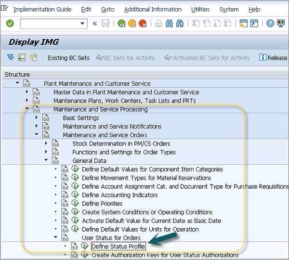The height and width of the screenshot is (260, 289).
Task: Click the Next Page icon
Action: pos(217,24)
